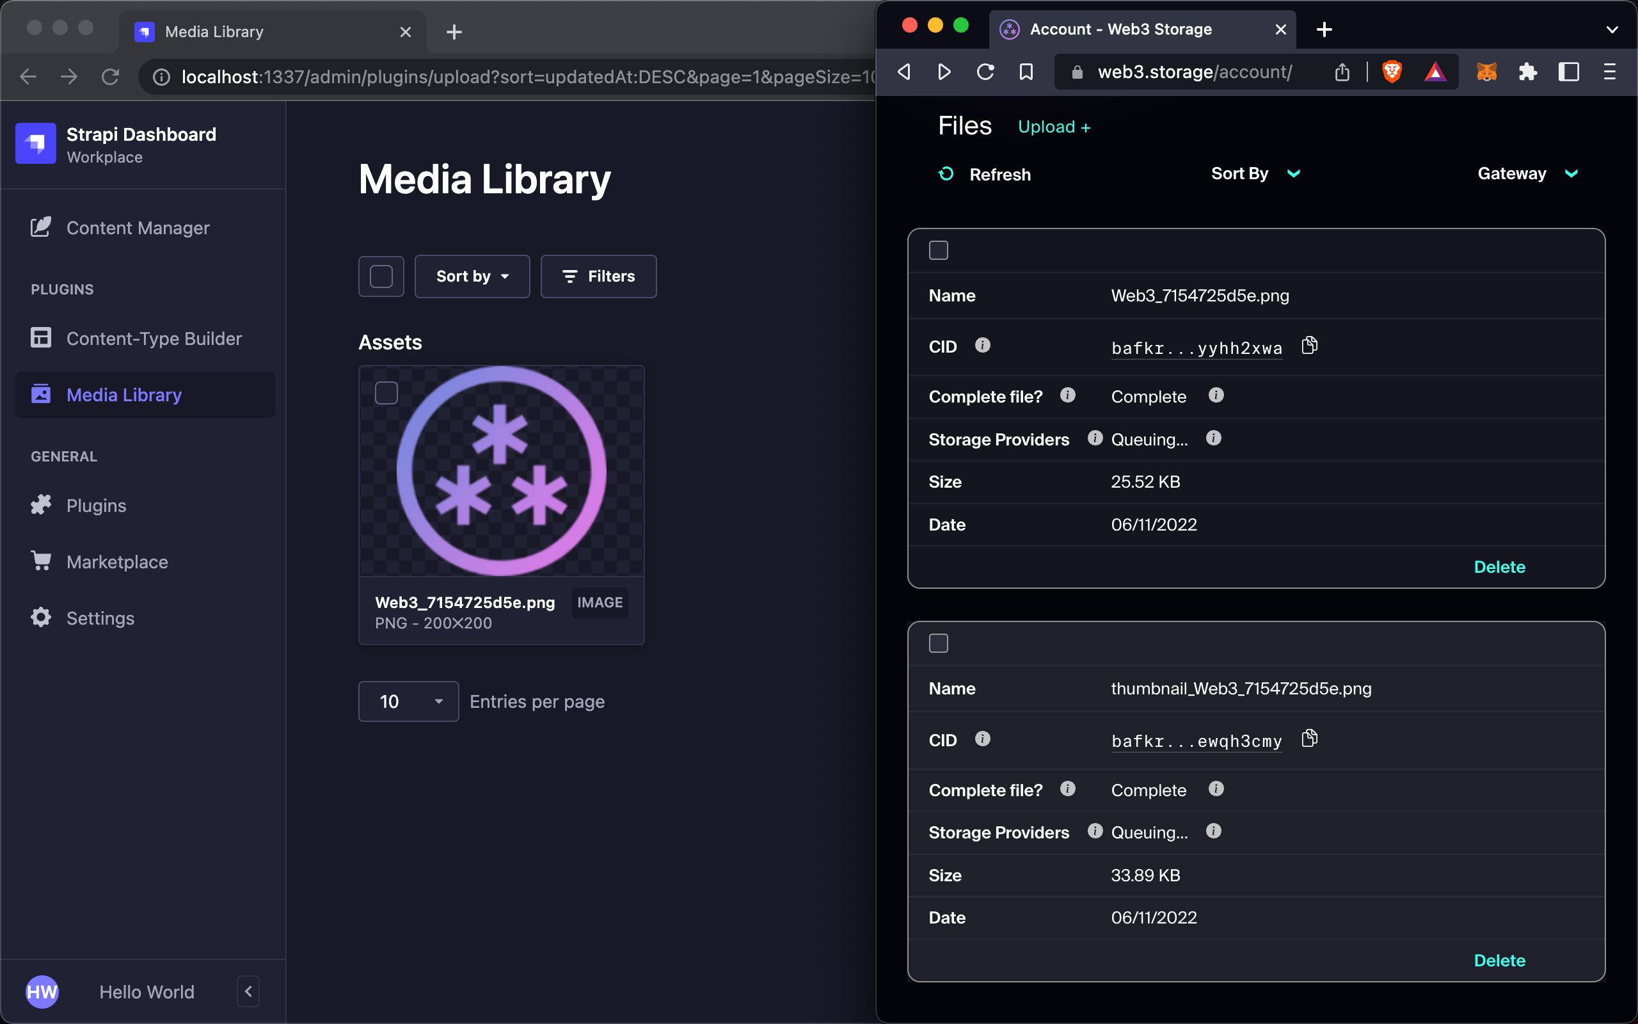The image size is (1638, 1024).
Task: Open Brave Shields lion icon
Action: point(1392,72)
